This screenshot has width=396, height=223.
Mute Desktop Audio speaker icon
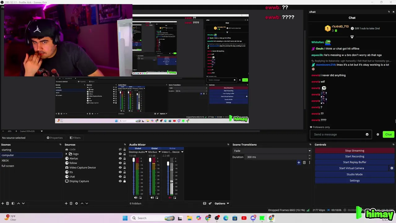click(136, 198)
